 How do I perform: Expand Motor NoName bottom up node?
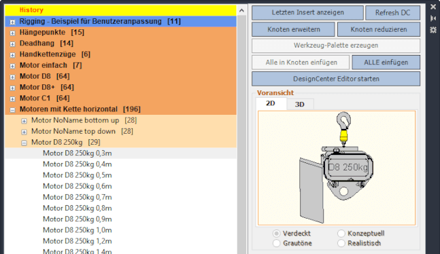click(24, 121)
